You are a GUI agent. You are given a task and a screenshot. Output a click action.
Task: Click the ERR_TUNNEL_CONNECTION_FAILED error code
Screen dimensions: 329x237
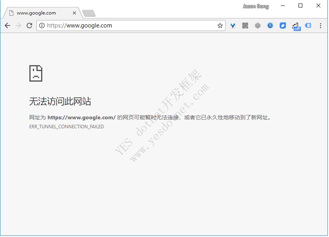tap(67, 127)
